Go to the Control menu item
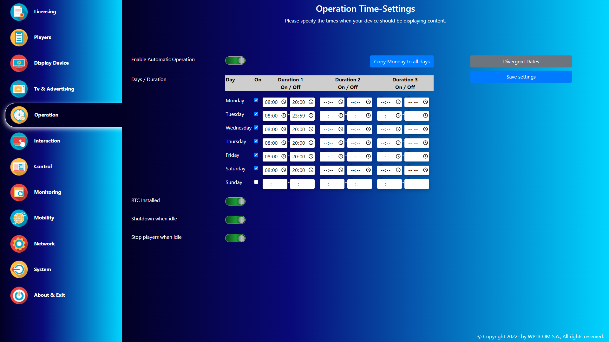The width and height of the screenshot is (609, 342). pyautogui.click(x=43, y=167)
